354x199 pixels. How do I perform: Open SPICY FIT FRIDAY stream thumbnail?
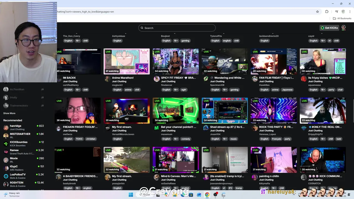(x=176, y=61)
